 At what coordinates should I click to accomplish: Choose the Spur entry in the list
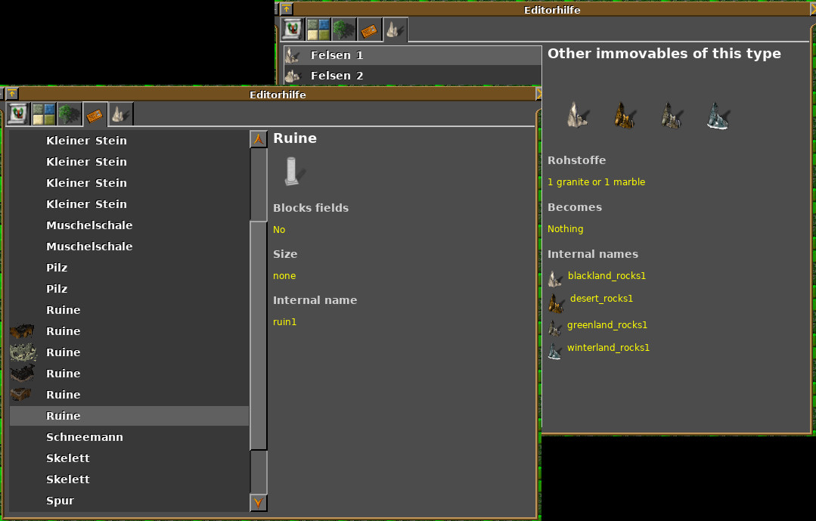pyautogui.click(x=61, y=501)
